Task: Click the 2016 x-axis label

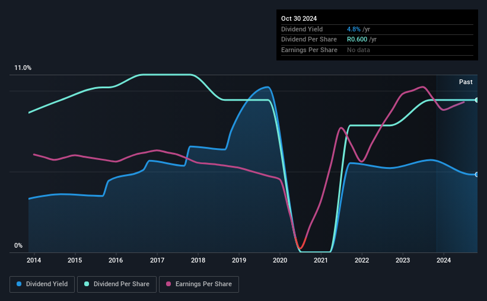Action: [x=116, y=260]
